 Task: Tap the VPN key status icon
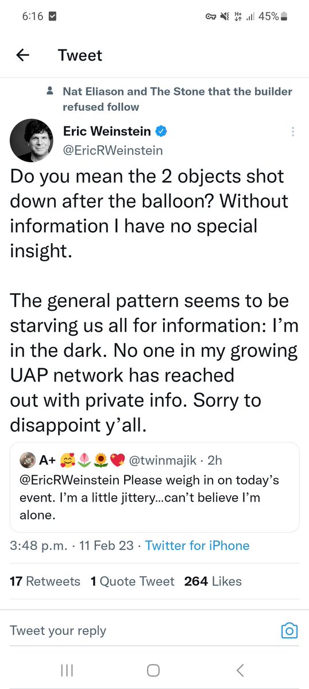tap(210, 17)
